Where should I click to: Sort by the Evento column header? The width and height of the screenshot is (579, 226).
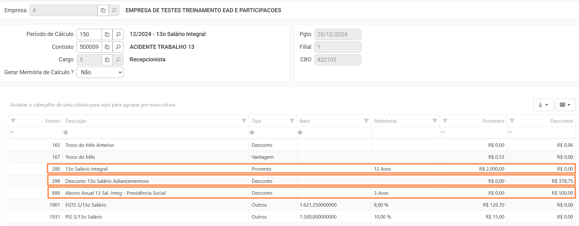click(52, 121)
